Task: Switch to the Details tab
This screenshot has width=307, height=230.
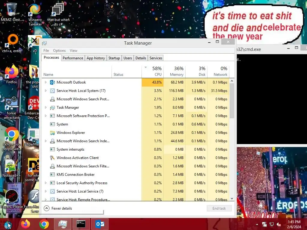Action: click(141, 58)
